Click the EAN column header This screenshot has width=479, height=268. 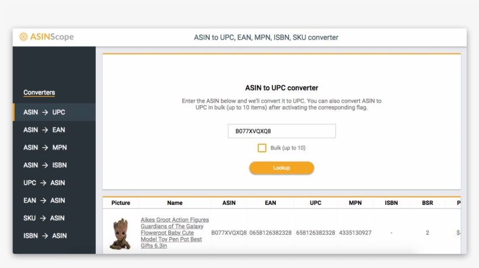(x=270, y=203)
